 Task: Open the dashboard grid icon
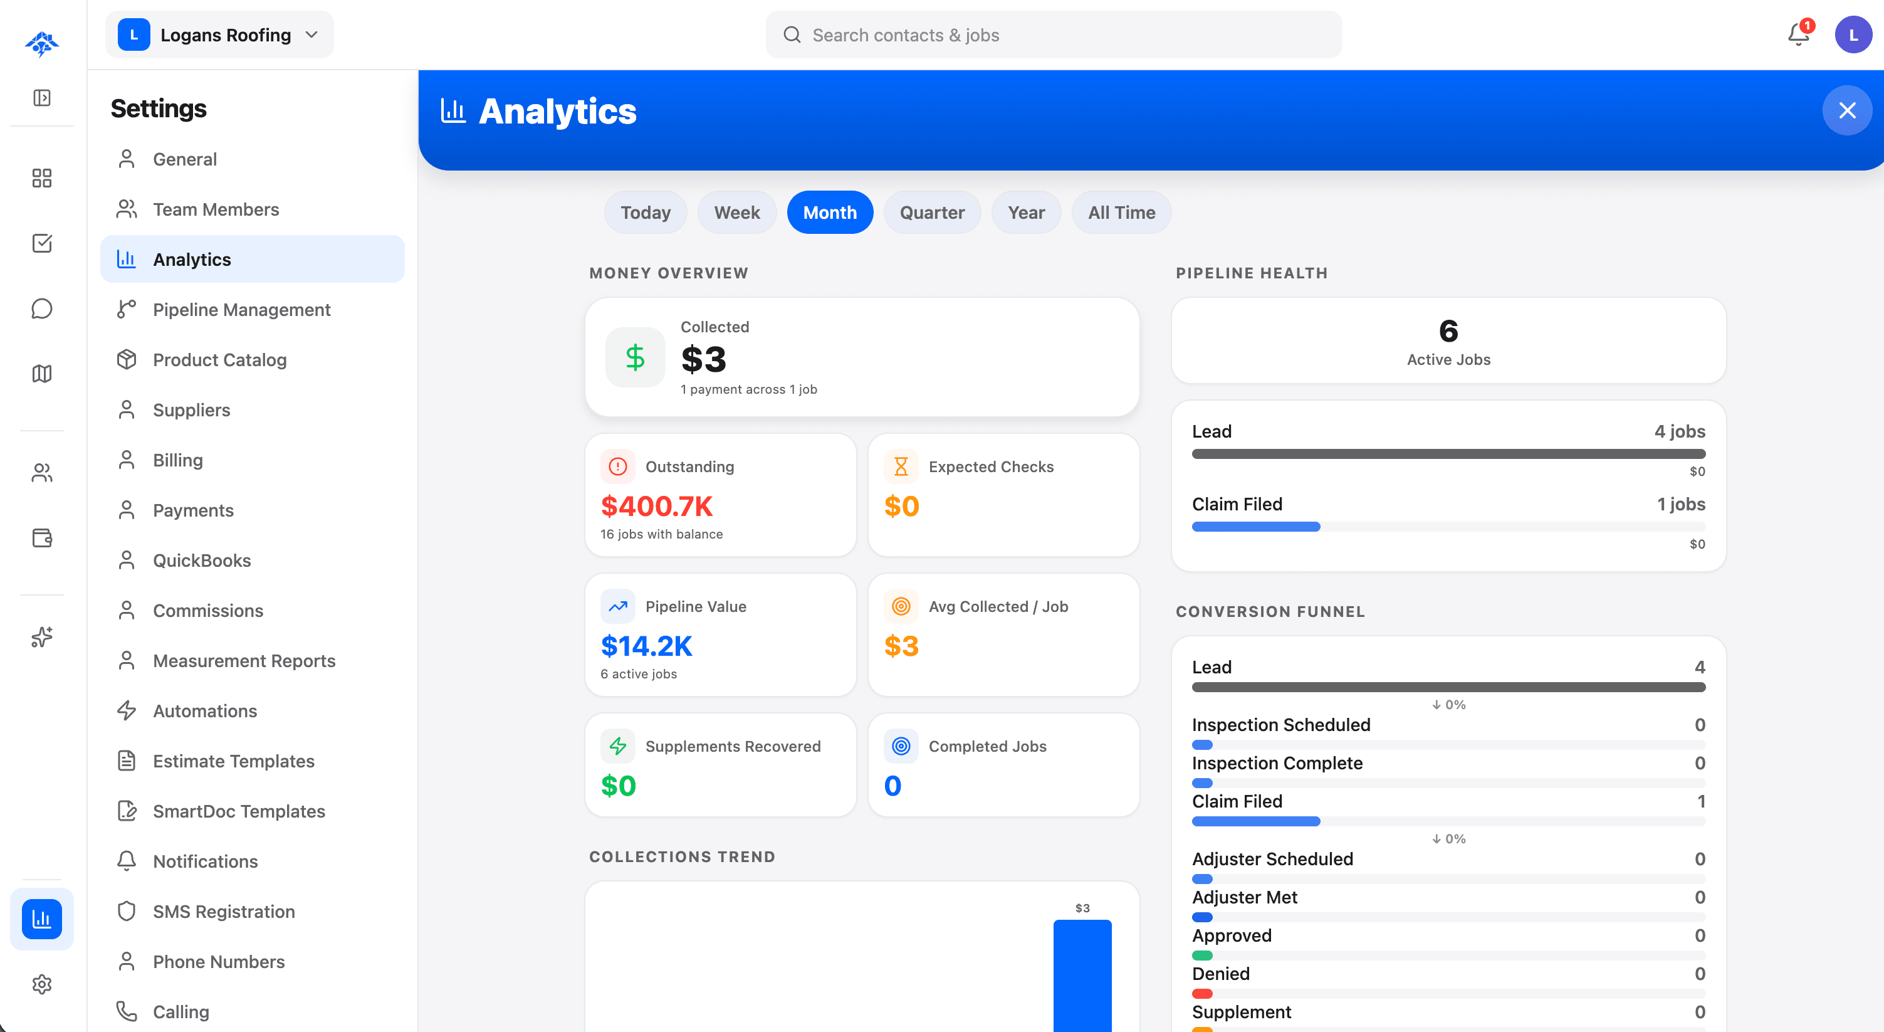click(42, 177)
